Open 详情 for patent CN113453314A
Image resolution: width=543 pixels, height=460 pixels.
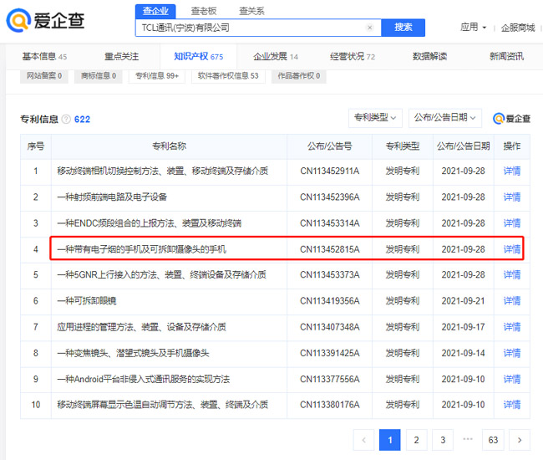[512, 223]
